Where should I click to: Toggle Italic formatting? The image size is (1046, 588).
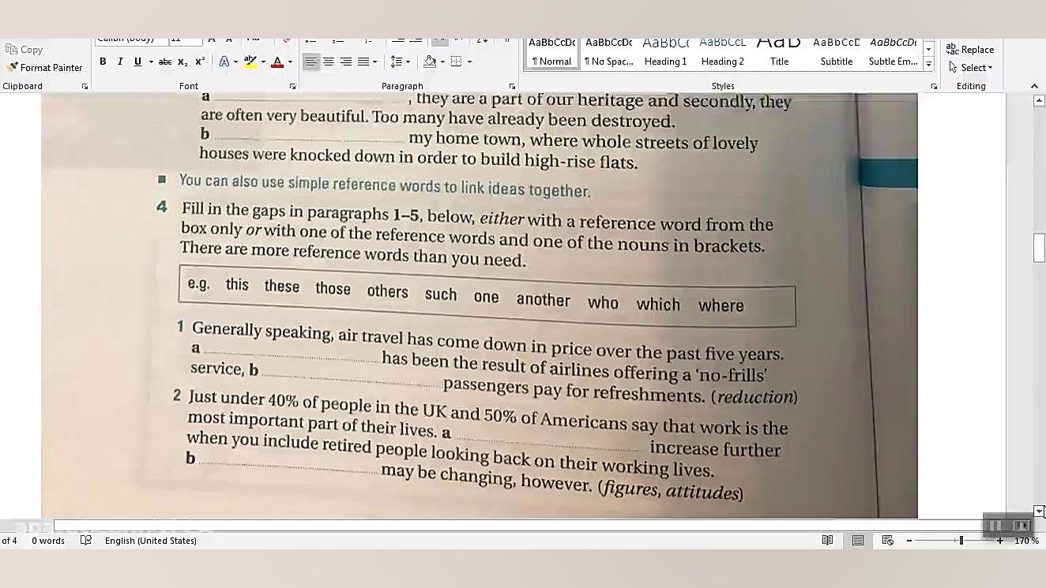point(120,62)
